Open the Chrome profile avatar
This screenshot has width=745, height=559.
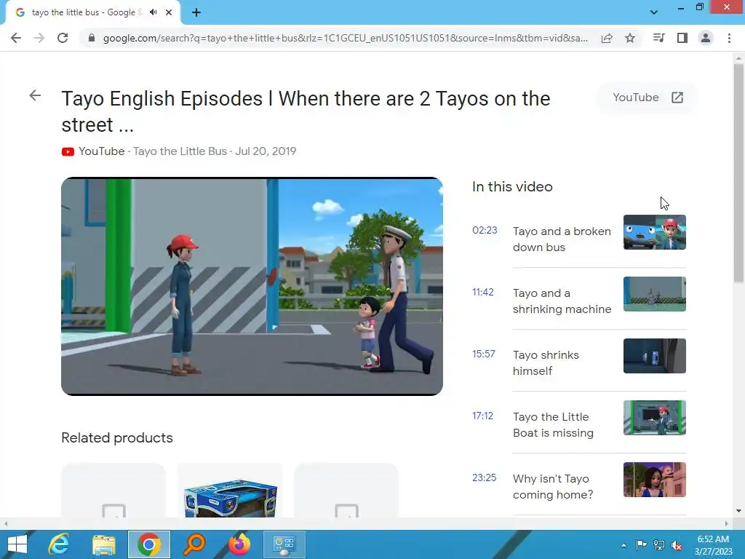point(706,38)
